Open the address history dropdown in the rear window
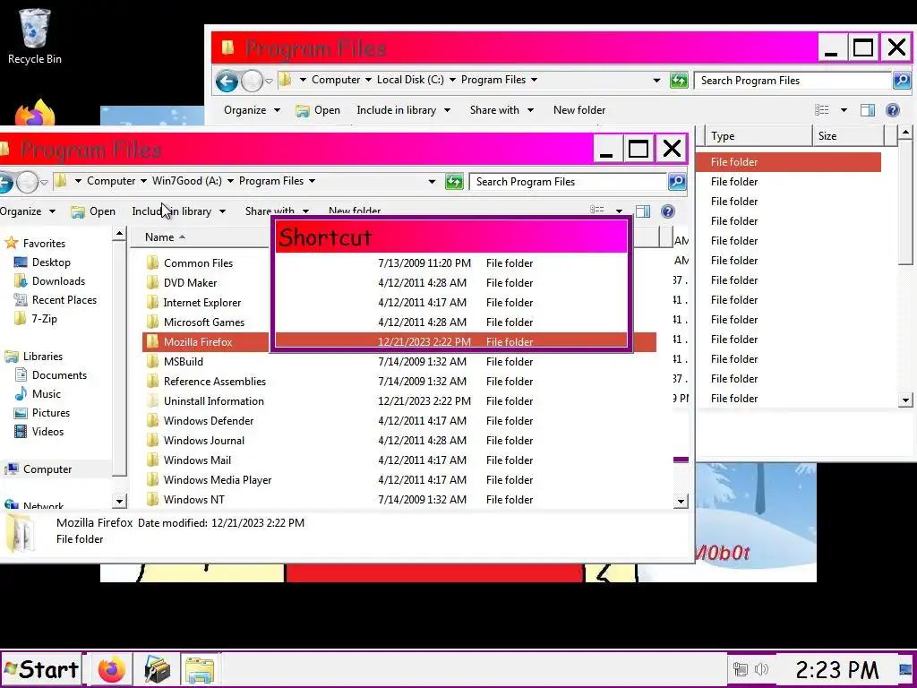Viewport: 917px width, 688px height. 656,80
